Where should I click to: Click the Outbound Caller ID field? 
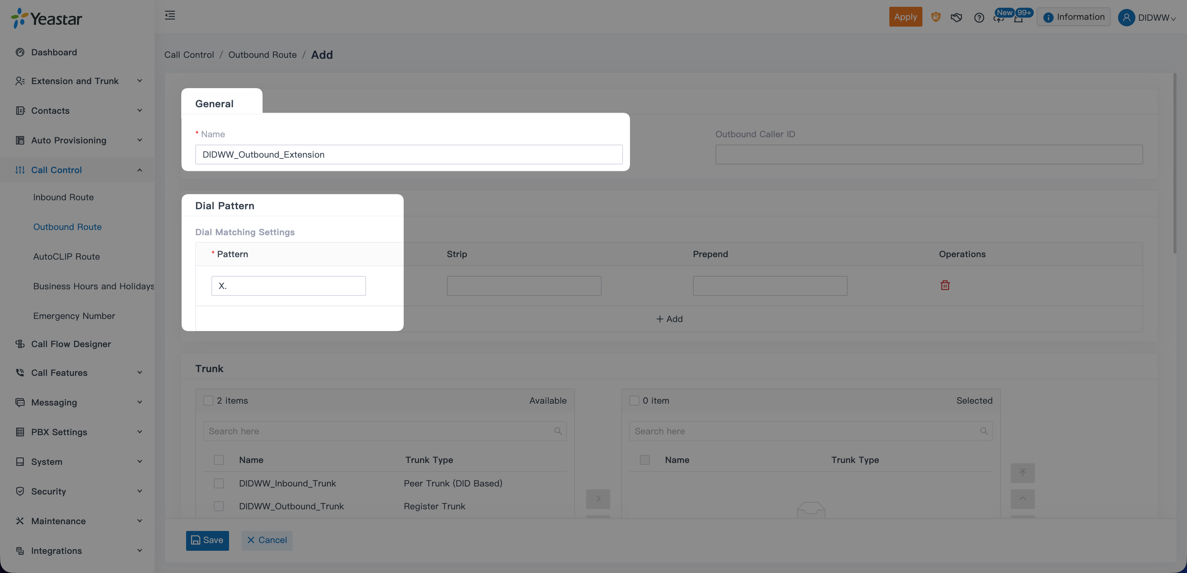(929, 155)
